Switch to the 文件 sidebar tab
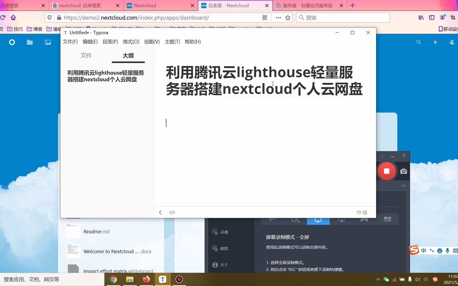Image resolution: width=458 pixels, height=286 pixels. (x=86, y=55)
